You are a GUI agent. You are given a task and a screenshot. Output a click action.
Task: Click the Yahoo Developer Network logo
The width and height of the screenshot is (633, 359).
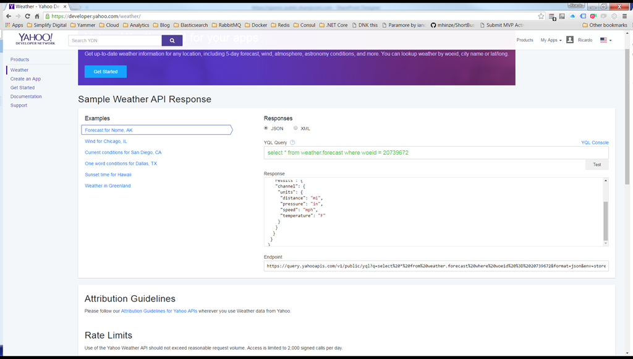coord(35,39)
